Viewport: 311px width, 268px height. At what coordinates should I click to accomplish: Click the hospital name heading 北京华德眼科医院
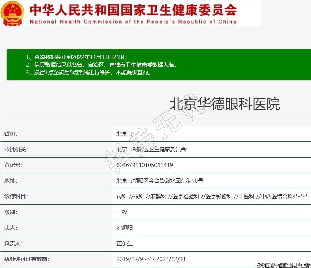pos(224,104)
